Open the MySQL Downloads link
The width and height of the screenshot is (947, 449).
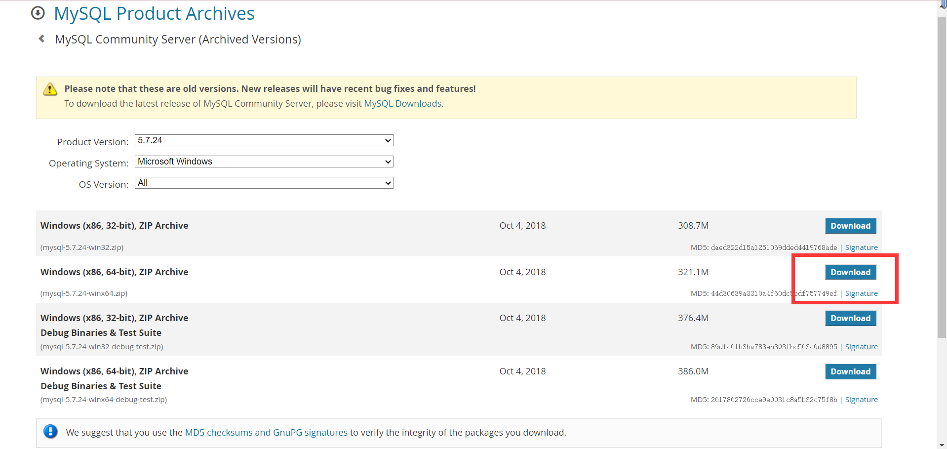pos(403,103)
